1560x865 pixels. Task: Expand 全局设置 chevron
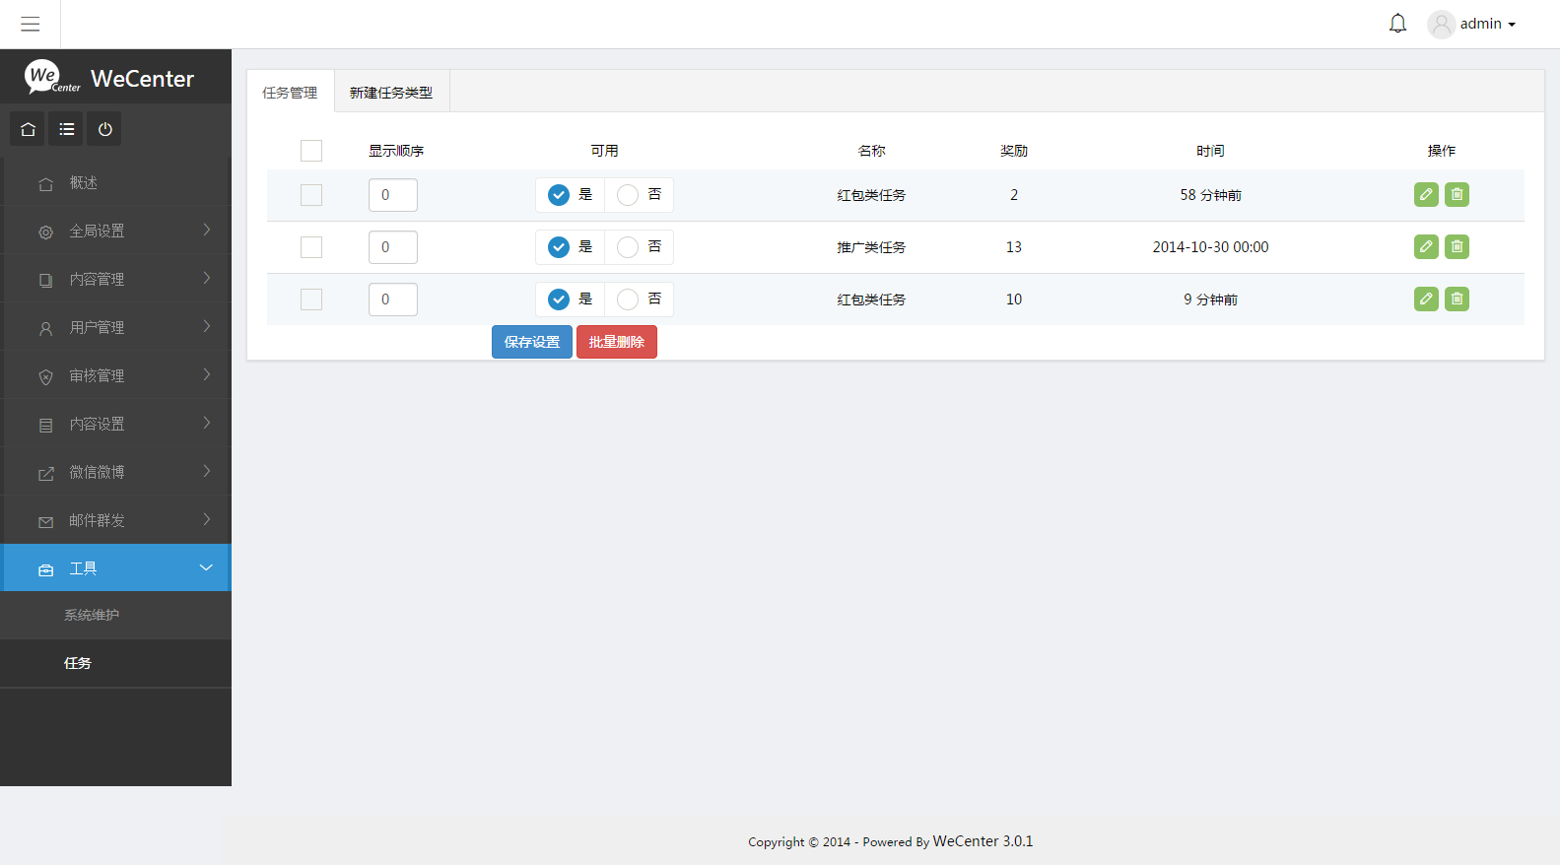pos(207,230)
